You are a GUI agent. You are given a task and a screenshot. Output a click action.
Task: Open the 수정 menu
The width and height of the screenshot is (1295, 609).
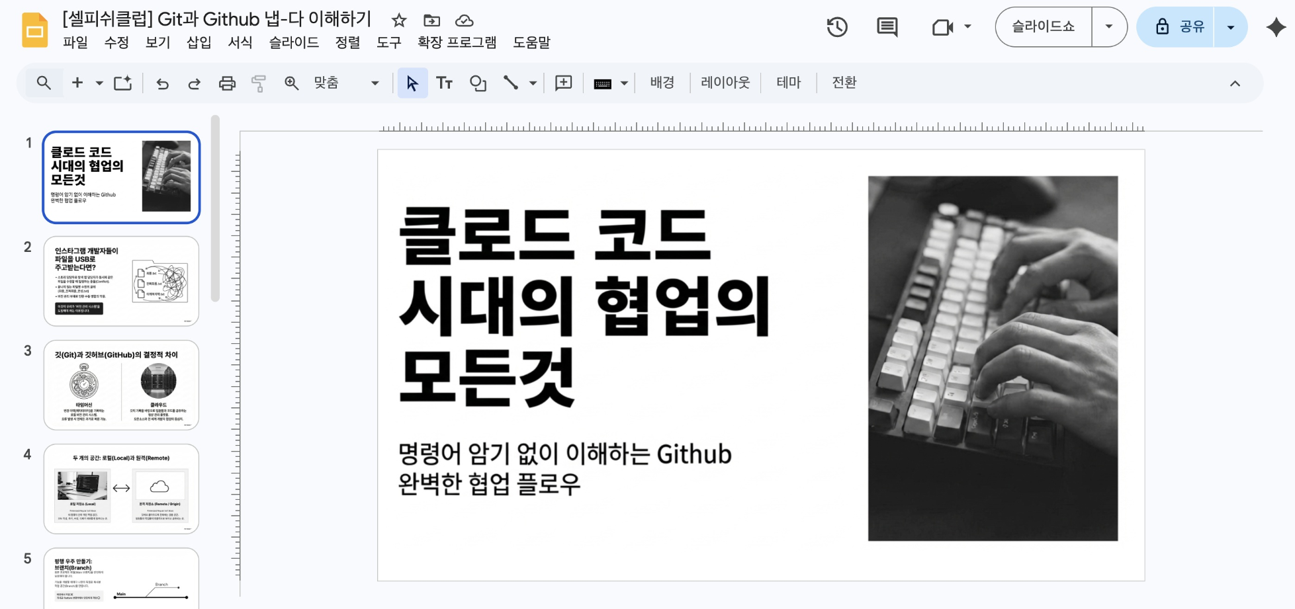tap(116, 42)
